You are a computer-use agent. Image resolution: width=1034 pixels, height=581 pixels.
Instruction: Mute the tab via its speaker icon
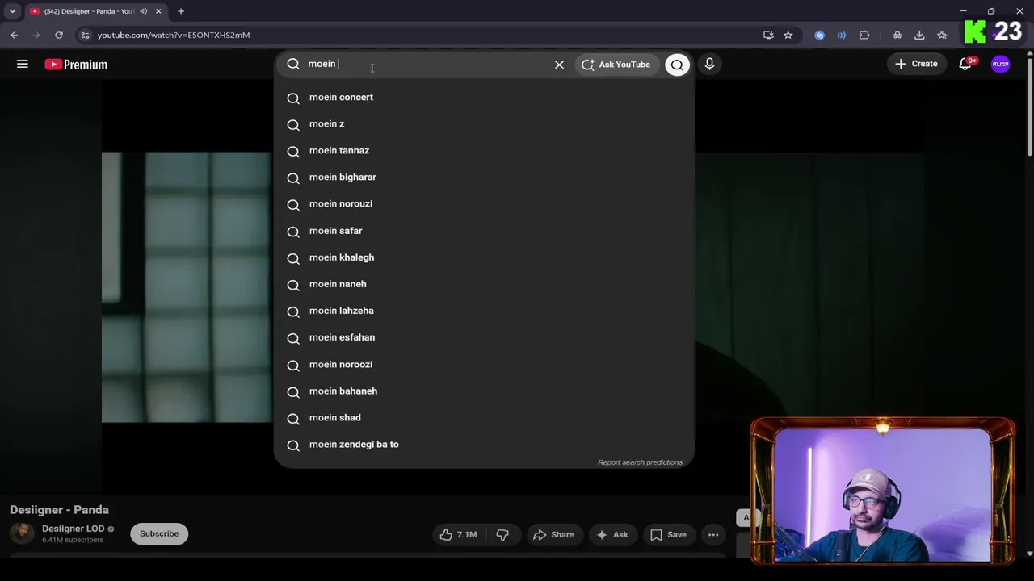pos(143,11)
